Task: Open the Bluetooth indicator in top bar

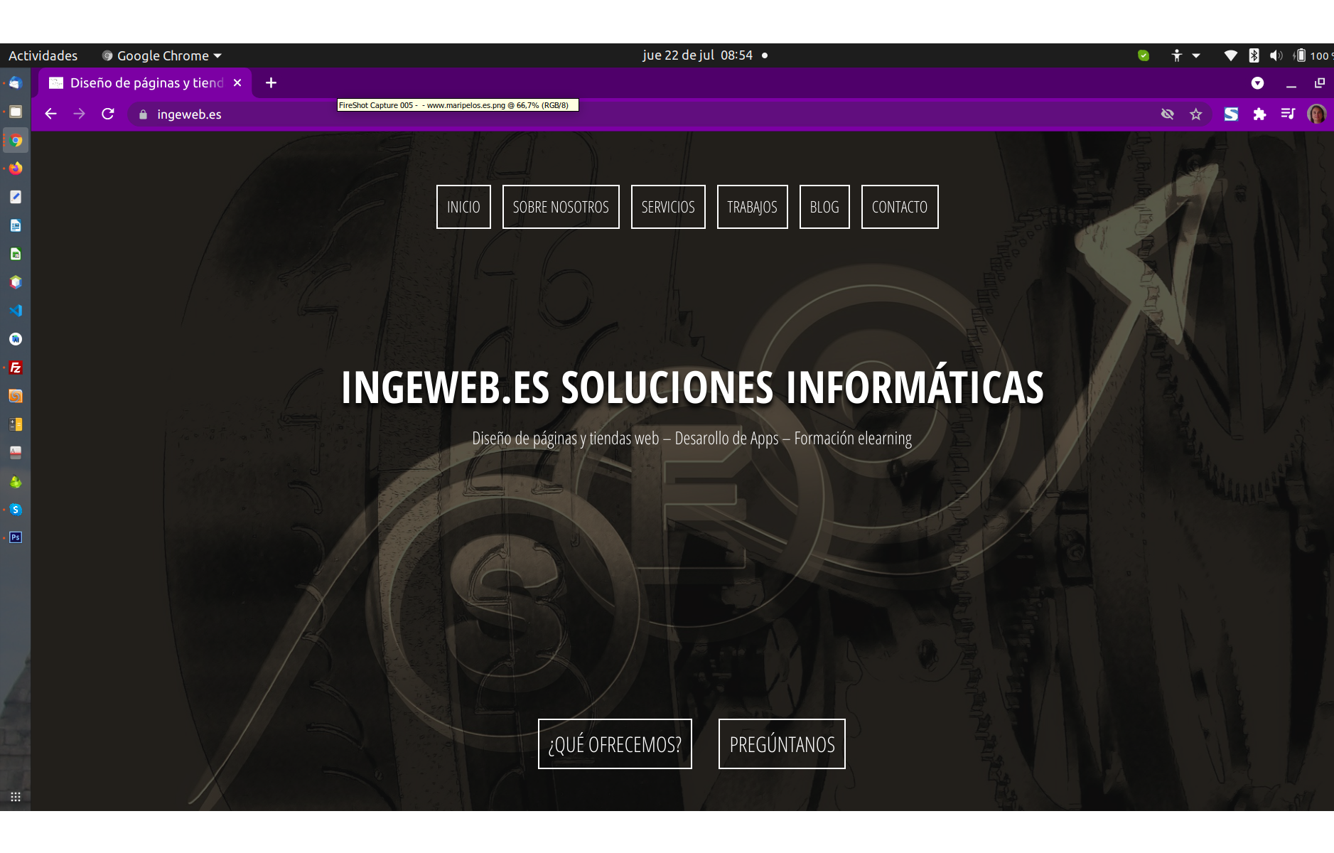Action: tap(1254, 55)
